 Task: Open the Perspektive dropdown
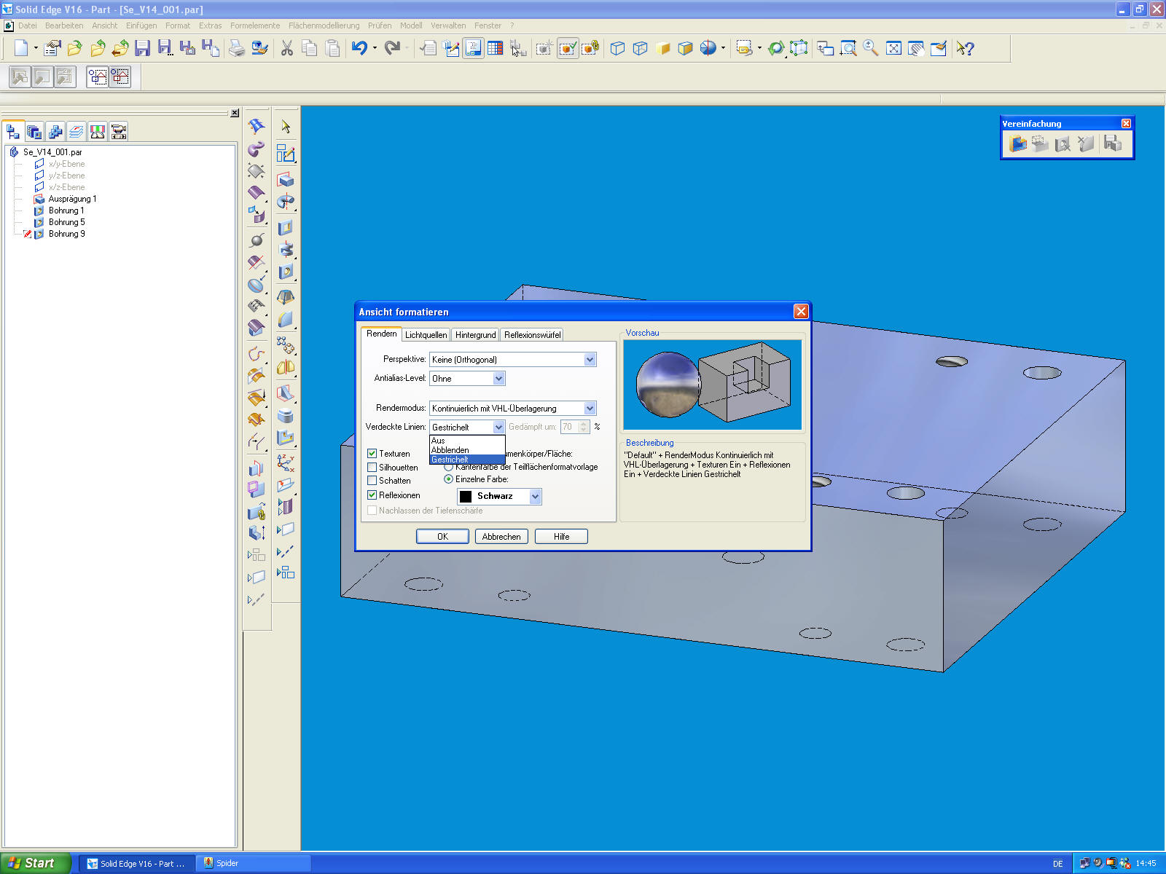590,359
